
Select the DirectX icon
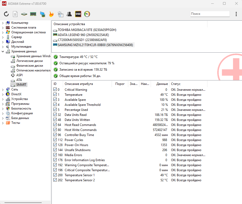pyautogui.click(x=8, y=94)
